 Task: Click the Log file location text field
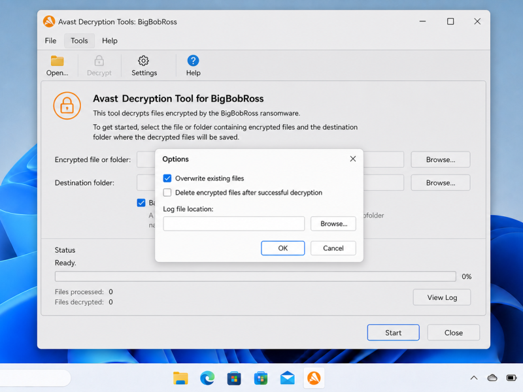[234, 223]
